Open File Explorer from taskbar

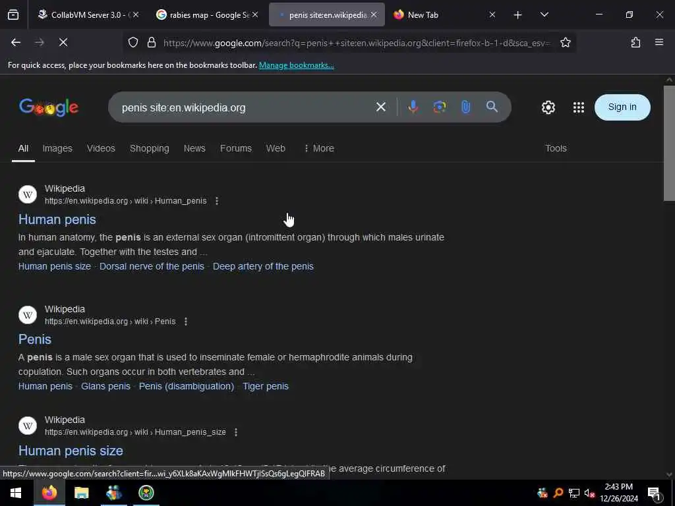81,493
